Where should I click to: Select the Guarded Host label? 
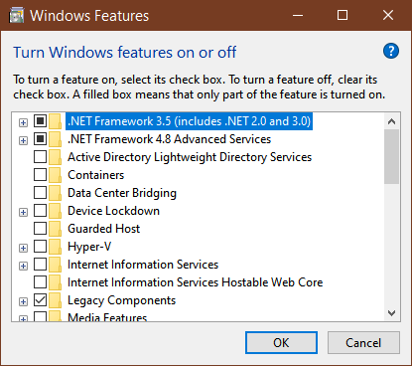(104, 229)
